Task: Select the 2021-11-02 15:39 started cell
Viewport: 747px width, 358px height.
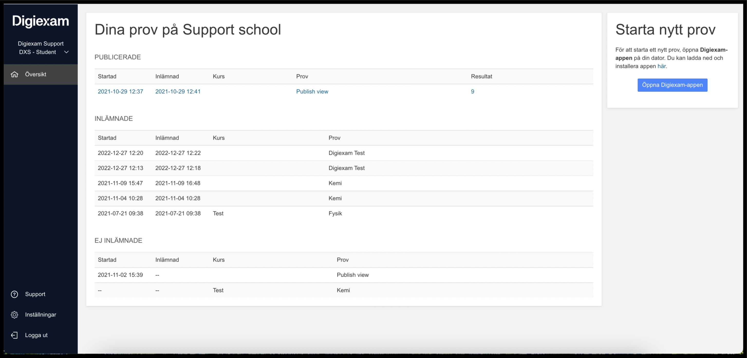Action: tap(120, 275)
